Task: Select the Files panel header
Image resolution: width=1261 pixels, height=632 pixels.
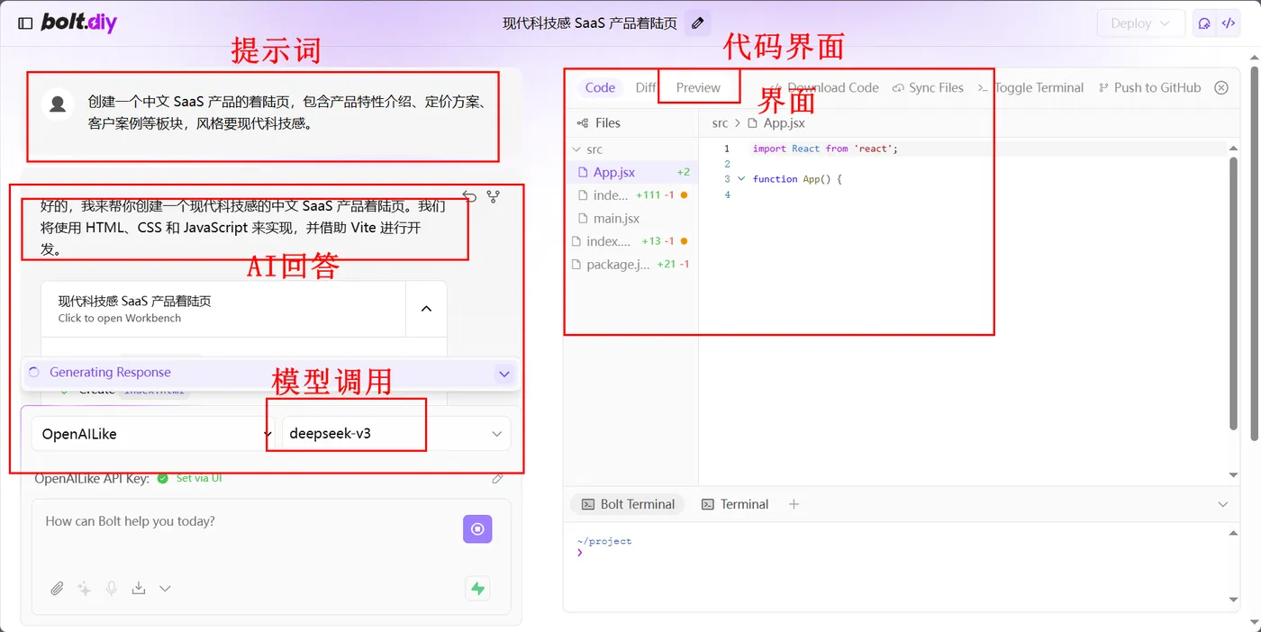Action: 599,122
